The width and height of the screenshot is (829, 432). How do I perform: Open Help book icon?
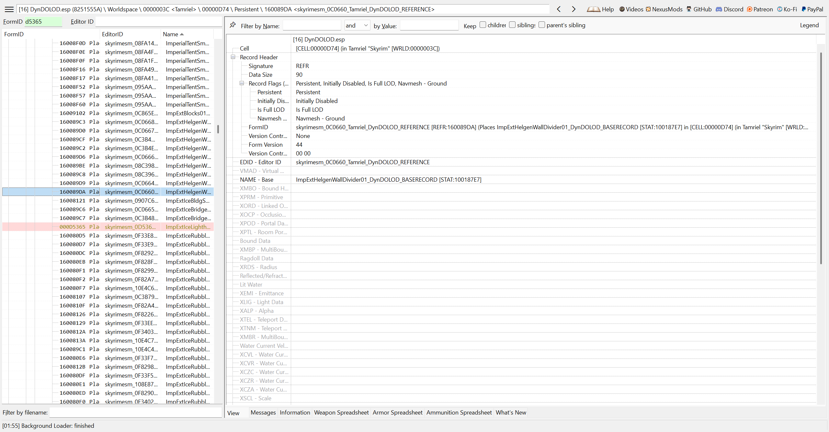(594, 9)
